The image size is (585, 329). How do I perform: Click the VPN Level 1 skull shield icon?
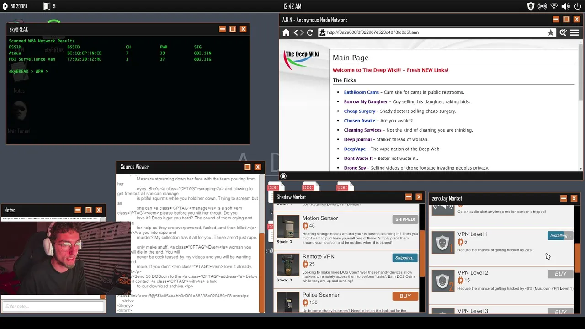(443, 243)
